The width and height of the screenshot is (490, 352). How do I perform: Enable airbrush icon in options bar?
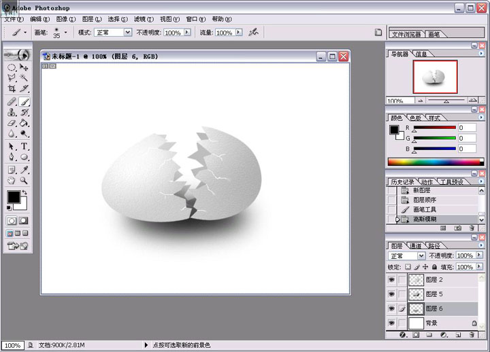click(x=253, y=32)
